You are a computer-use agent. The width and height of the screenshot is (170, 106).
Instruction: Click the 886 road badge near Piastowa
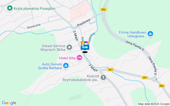coord(104,10)
